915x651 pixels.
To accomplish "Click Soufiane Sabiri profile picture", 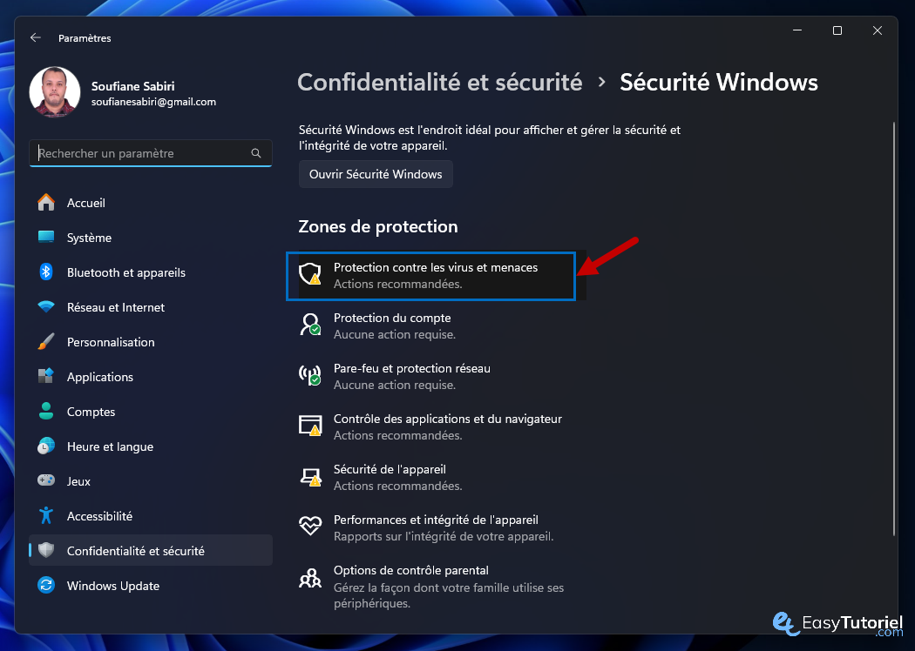I will (55, 91).
